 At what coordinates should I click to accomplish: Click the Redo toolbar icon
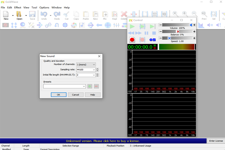pyautogui.click(x=57, y=15)
